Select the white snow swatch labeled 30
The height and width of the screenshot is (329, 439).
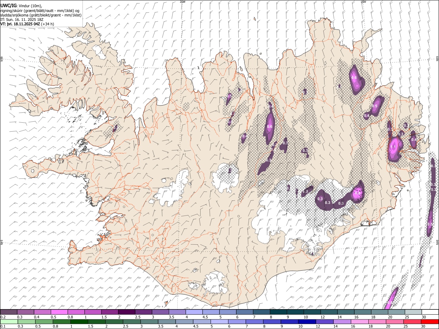430,312
